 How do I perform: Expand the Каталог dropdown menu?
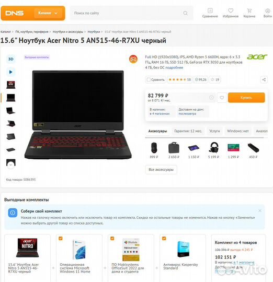tap(48, 13)
